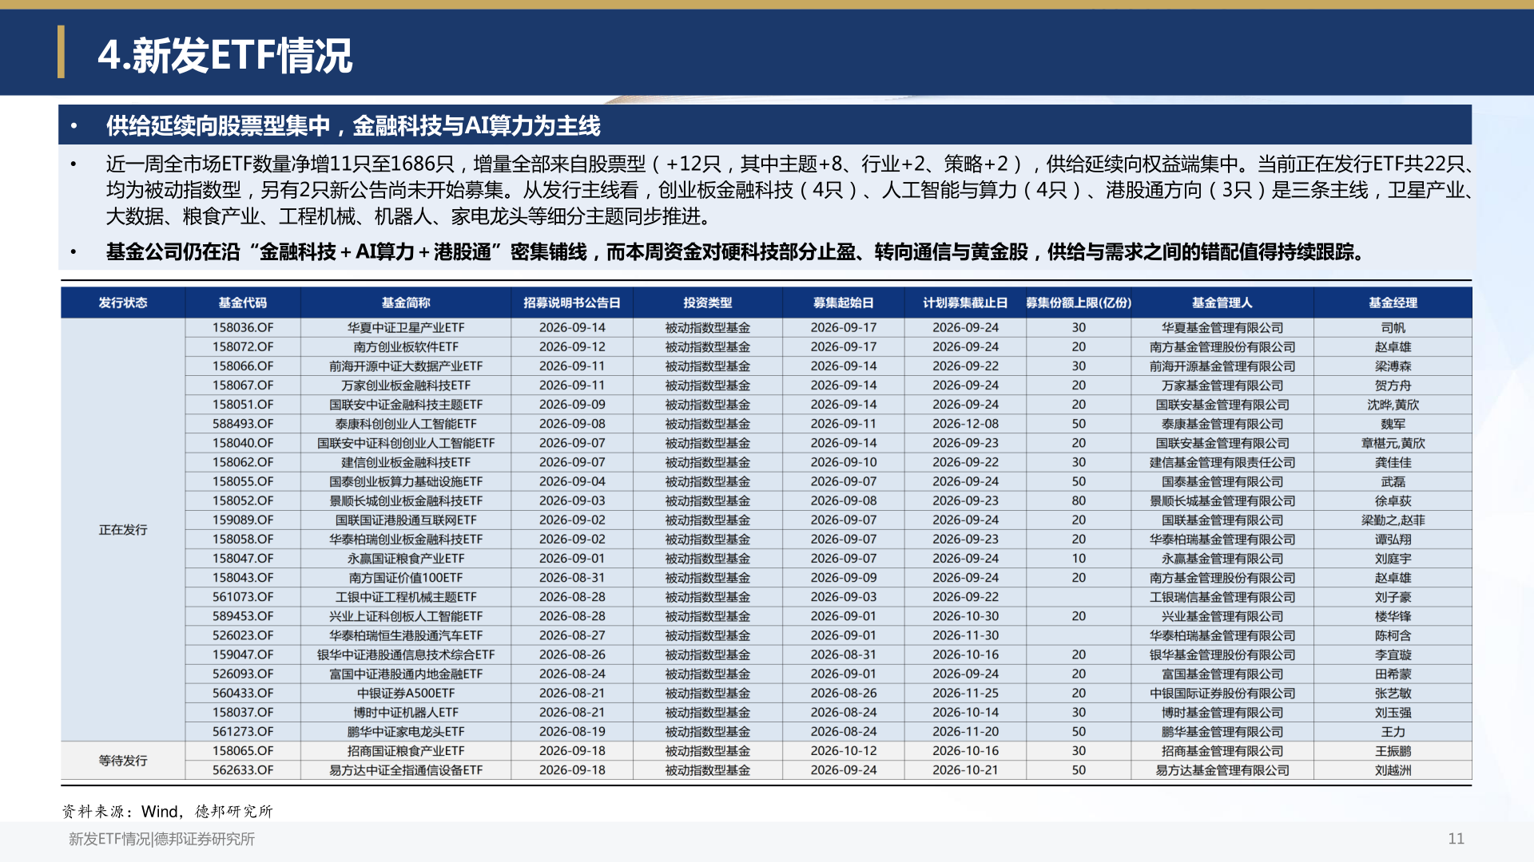This screenshot has height=862, width=1534.
Task: Select '博时中证机器人ETF' cell
Action: [406, 712]
